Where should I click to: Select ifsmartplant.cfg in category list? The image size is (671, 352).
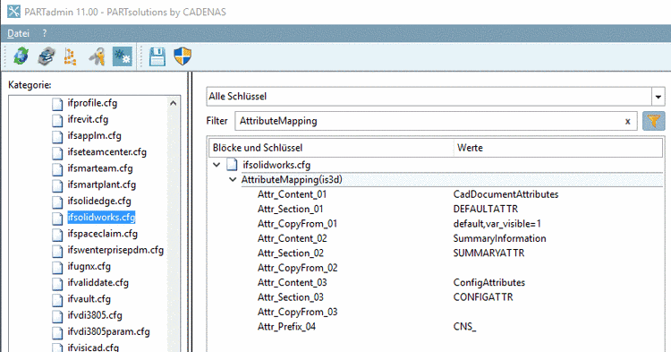(x=101, y=185)
